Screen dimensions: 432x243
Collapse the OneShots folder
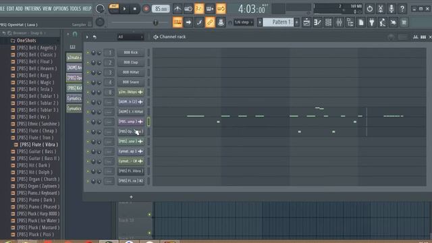[26, 40]
